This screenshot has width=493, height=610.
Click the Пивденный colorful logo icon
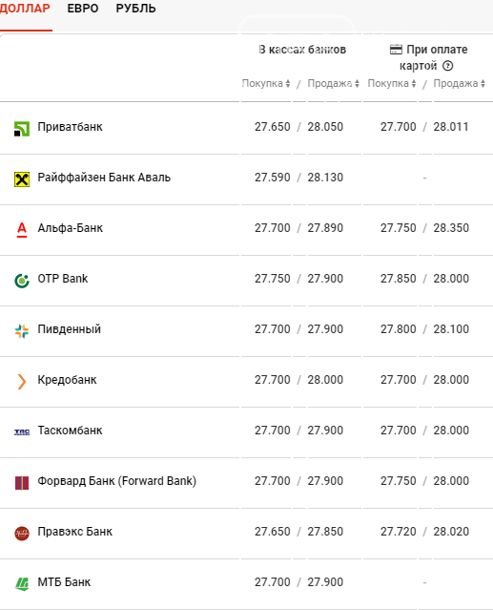pyautogui.click(x=22, y=331)
